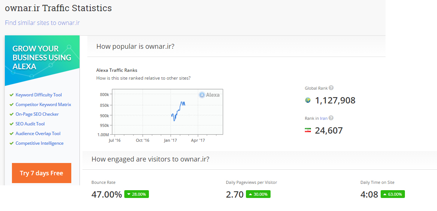Click the green check icon beside On-Page SEO Checker

tap(12, 114)
